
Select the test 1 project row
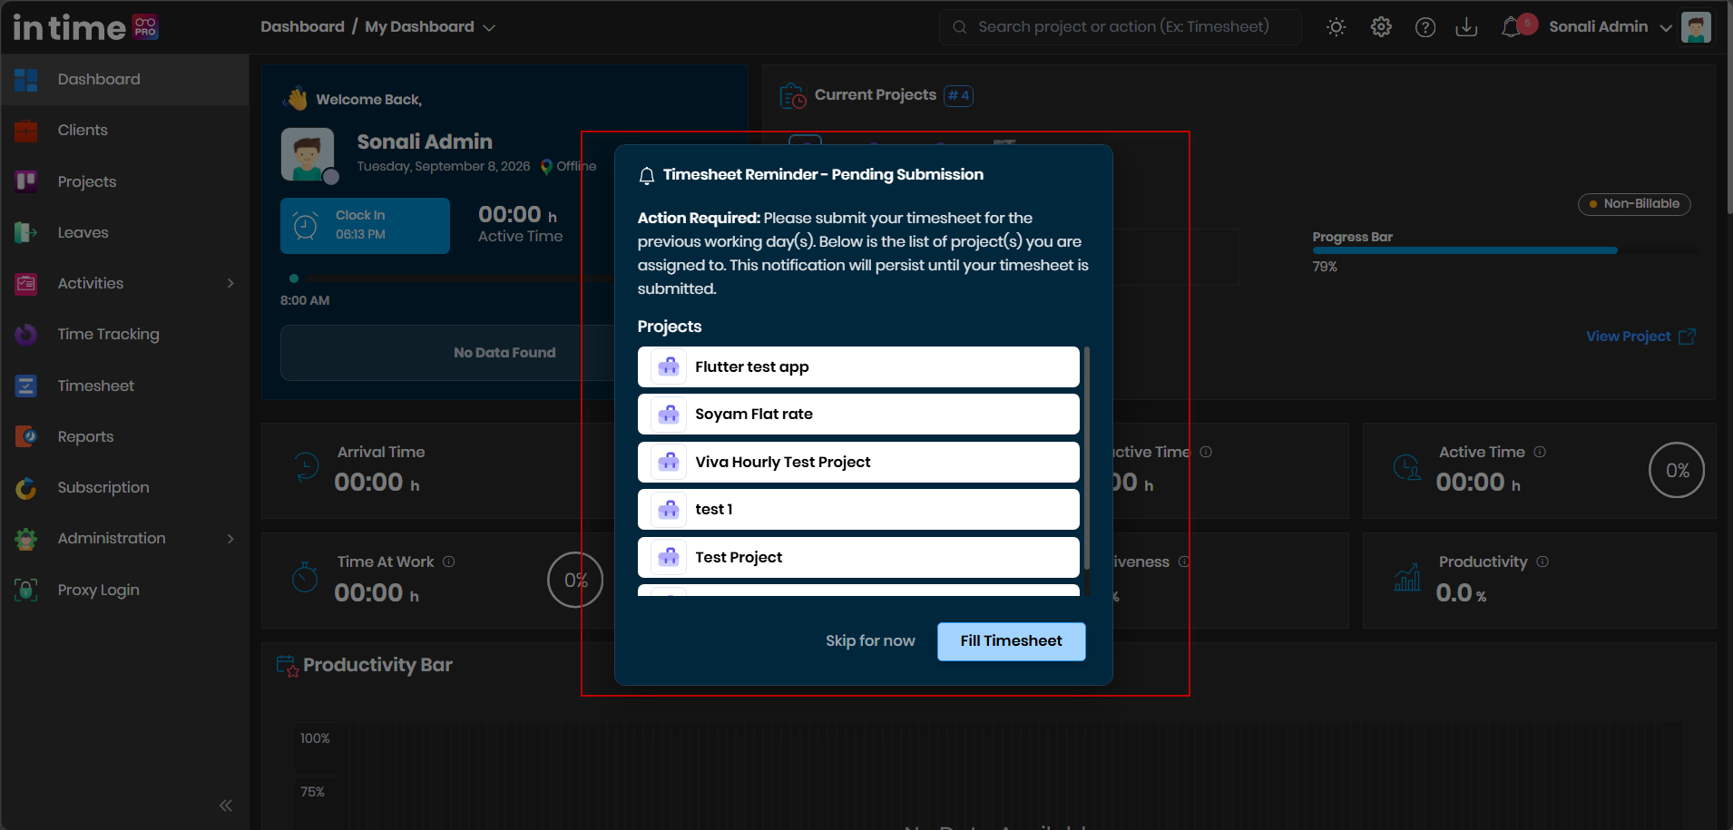coord(858,510)
